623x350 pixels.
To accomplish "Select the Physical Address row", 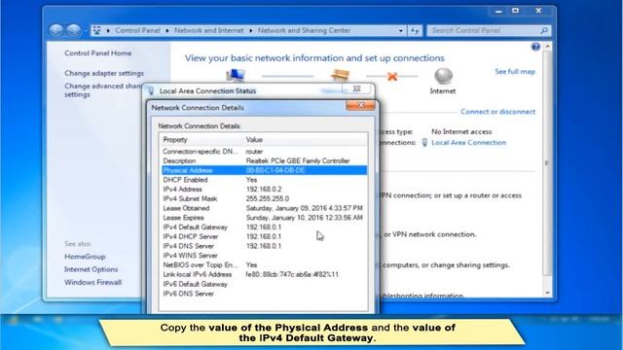I will pos(264,171).
